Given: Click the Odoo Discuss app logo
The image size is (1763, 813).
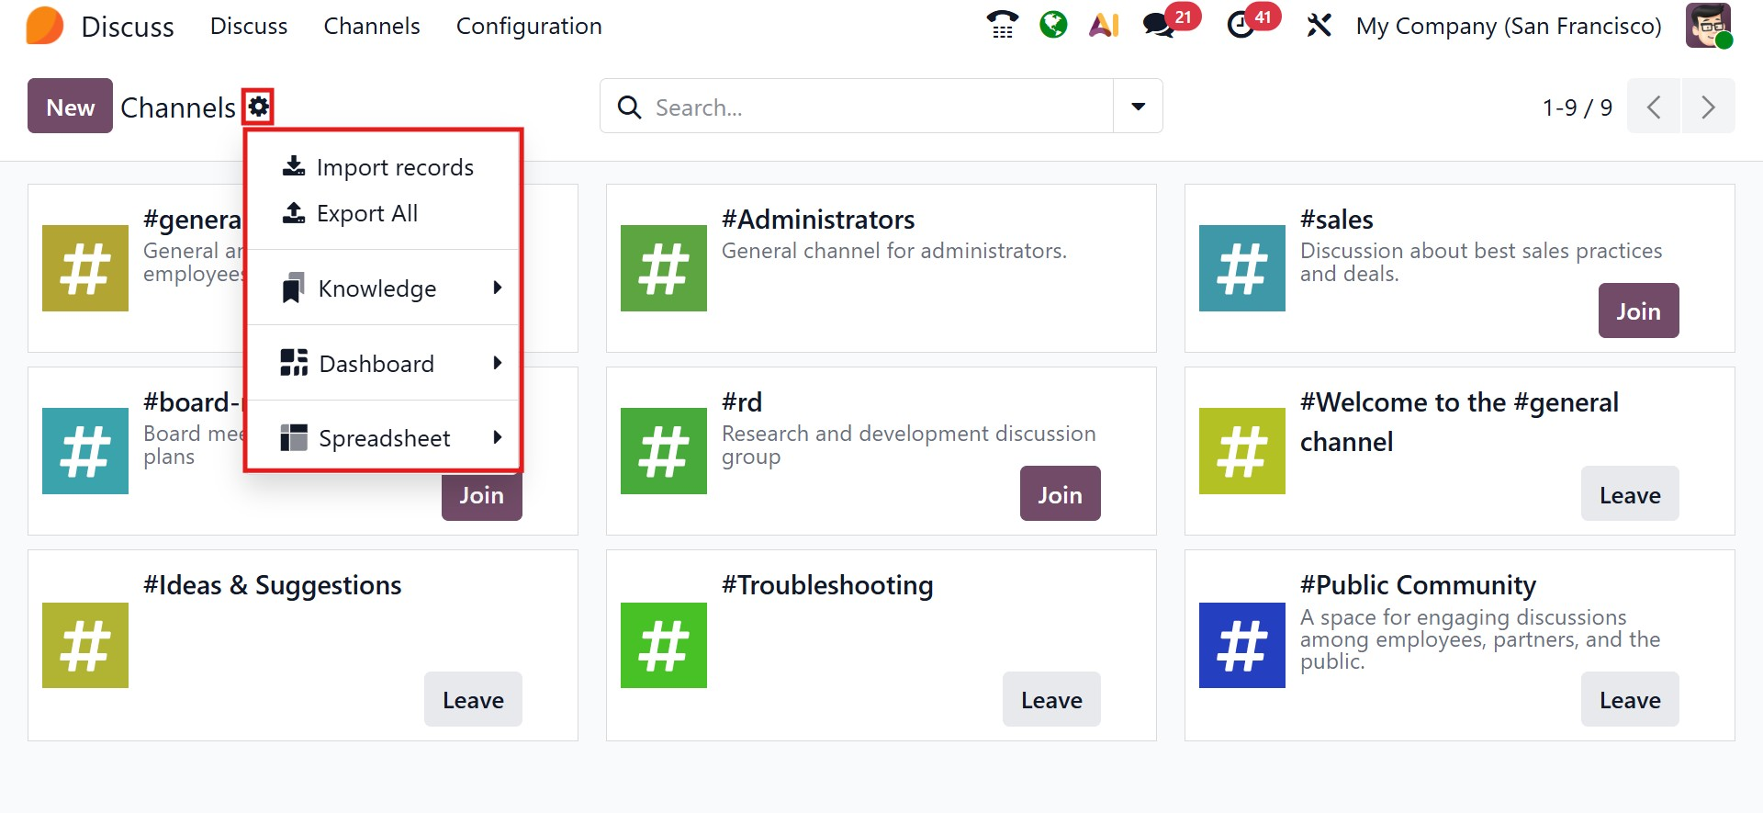Looking at the screenshot, I should coord(45,26).
